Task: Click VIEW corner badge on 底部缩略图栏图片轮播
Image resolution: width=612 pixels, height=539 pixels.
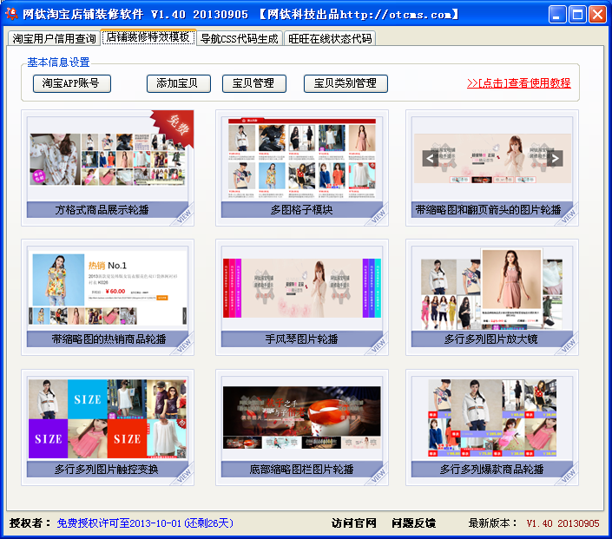Action: (376, 471)
